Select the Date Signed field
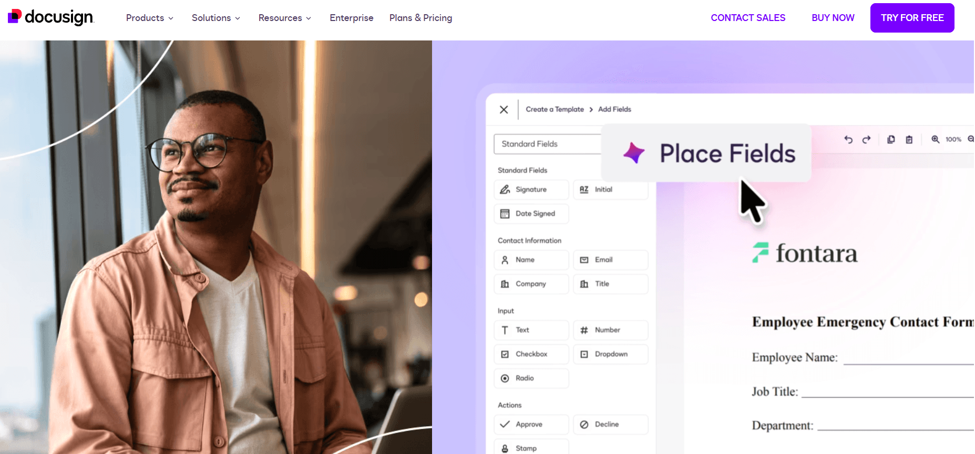 click(x=531, y=214)
